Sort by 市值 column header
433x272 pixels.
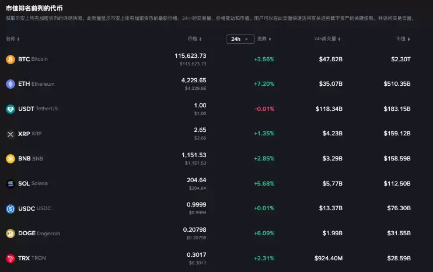point(403,39)
